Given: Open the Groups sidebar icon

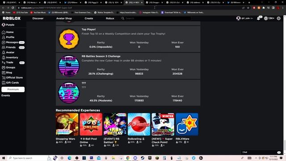Looking at the screenshot, I should click(4, 68).
